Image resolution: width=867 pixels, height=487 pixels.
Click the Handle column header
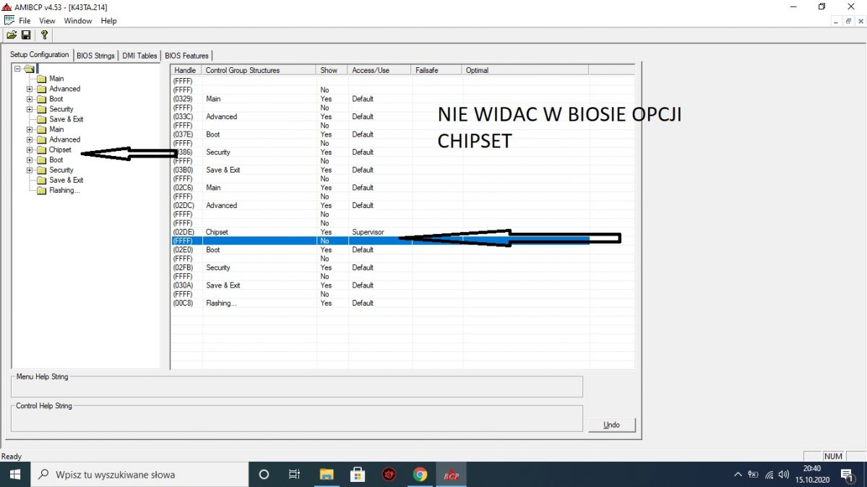click(186, 70)
